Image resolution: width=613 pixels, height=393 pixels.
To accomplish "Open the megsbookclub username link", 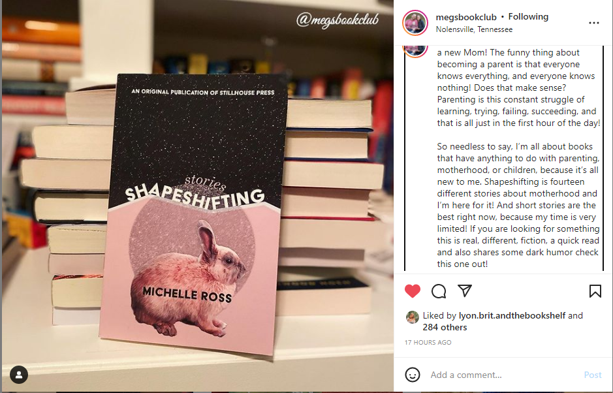I will click(x=466, y=17).
